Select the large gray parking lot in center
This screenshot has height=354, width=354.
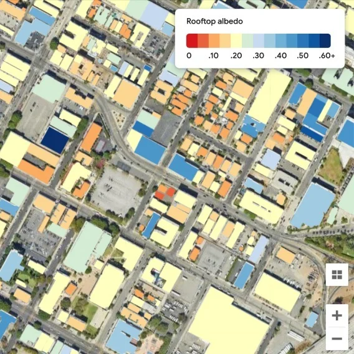coord(117,190)
